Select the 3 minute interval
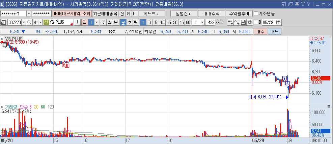The height and width of the screenshot is (144, 333). [149, 22]
